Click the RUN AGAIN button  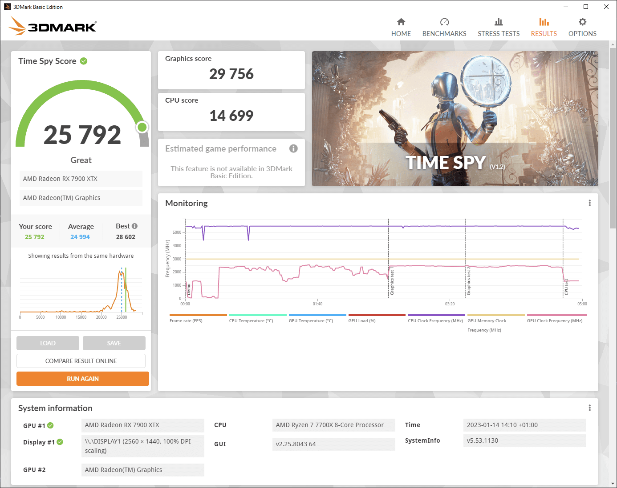(x=83, y=379)
